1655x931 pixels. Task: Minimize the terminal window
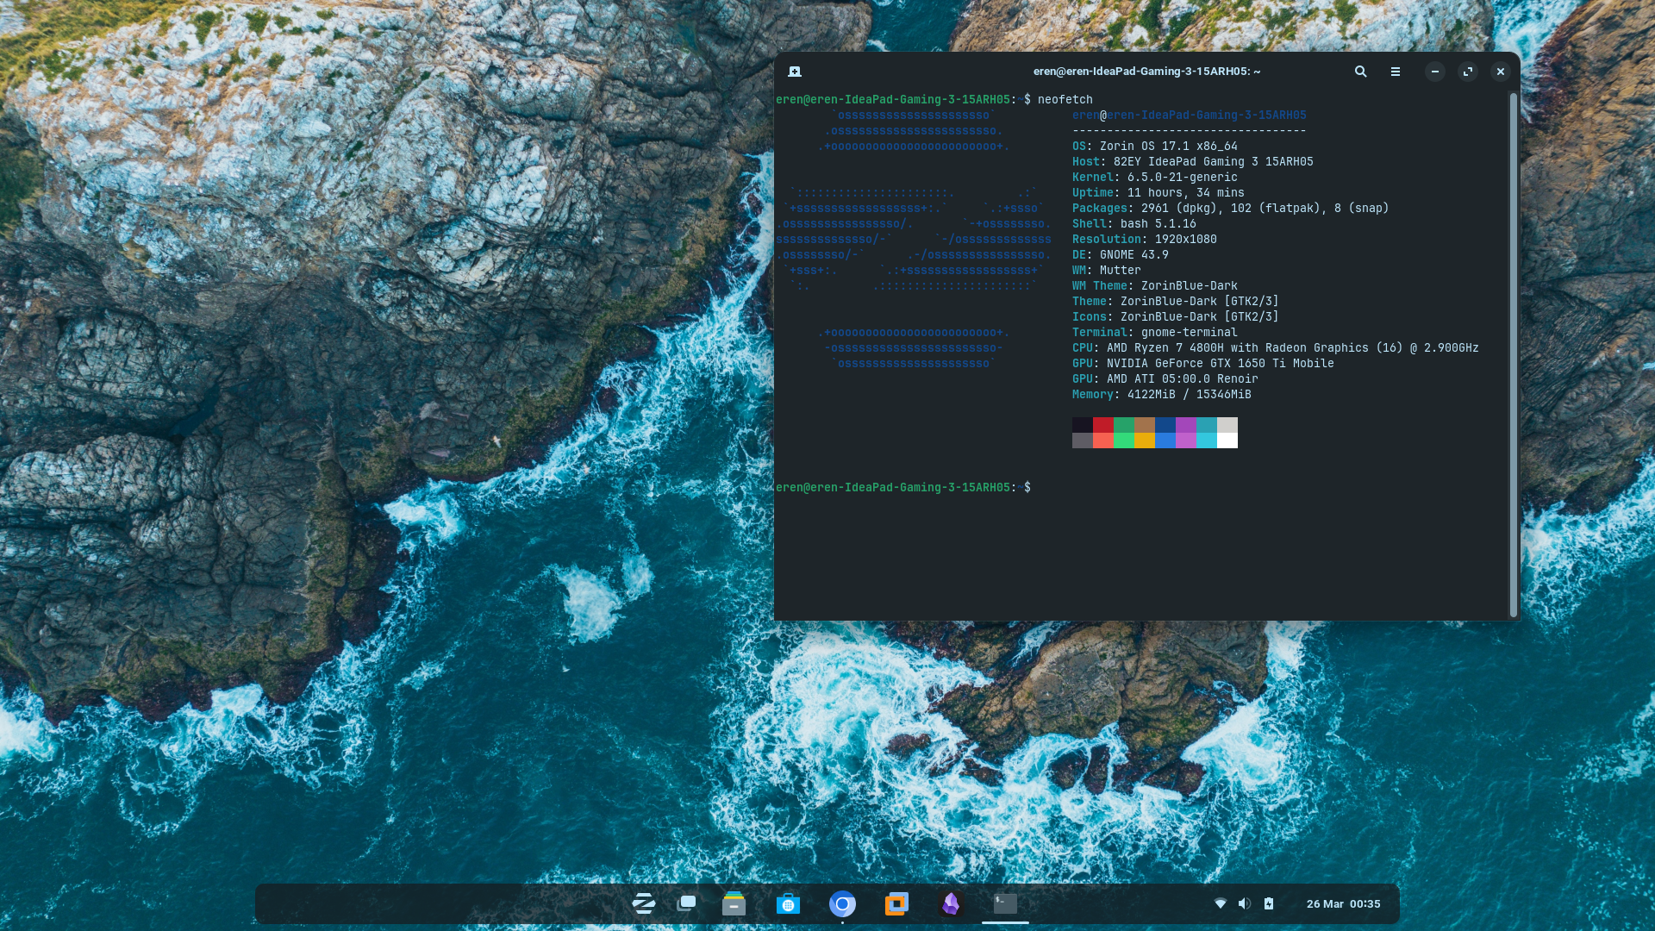point(1434,72)
